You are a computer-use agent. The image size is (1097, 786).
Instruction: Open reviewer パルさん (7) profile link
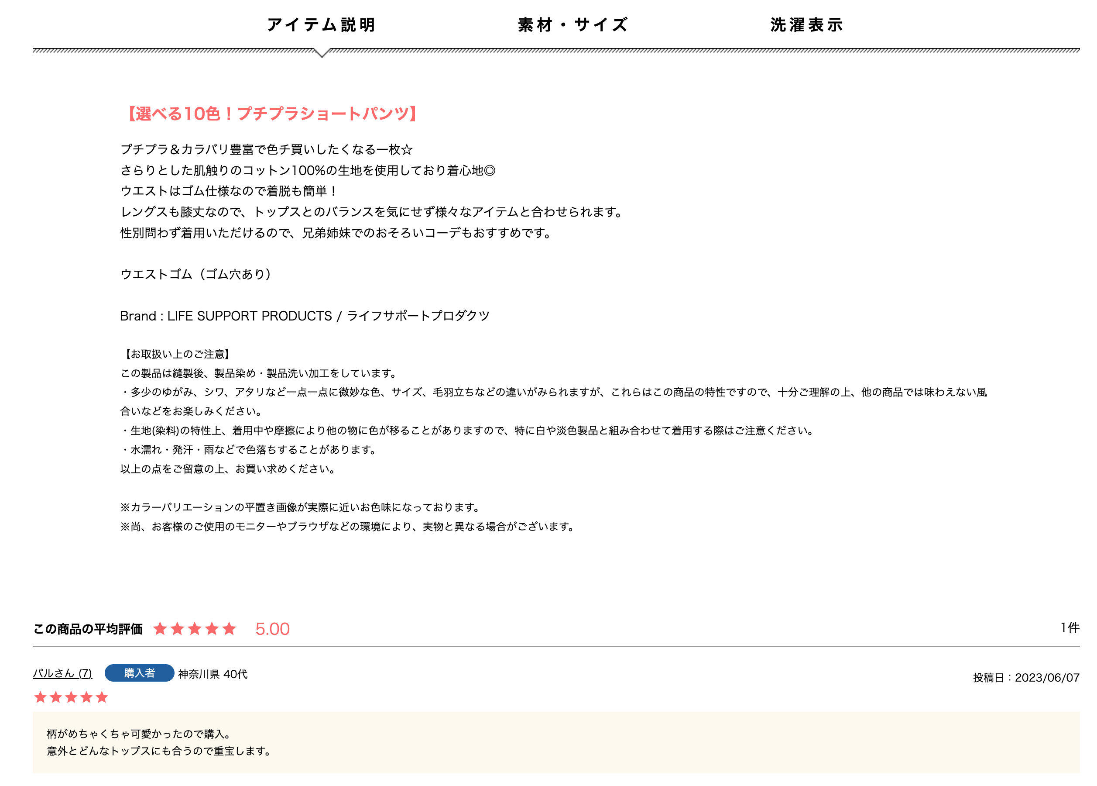62,673
